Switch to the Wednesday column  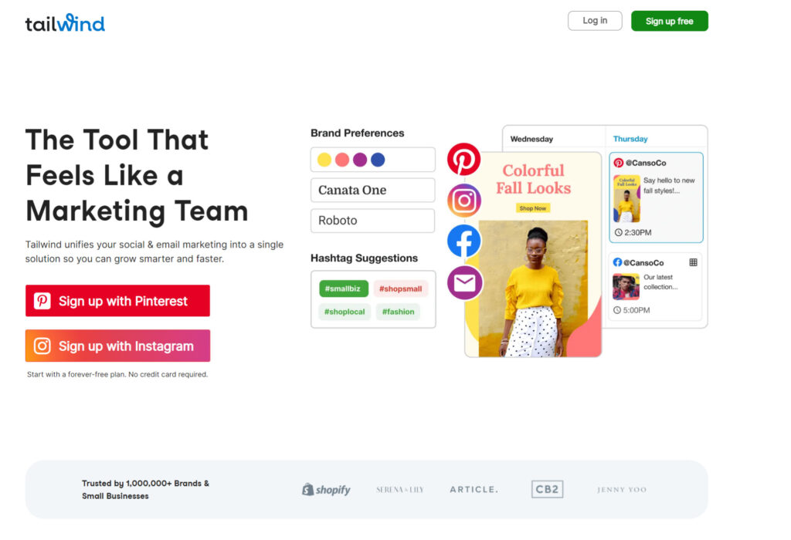[x=531, y=139]
